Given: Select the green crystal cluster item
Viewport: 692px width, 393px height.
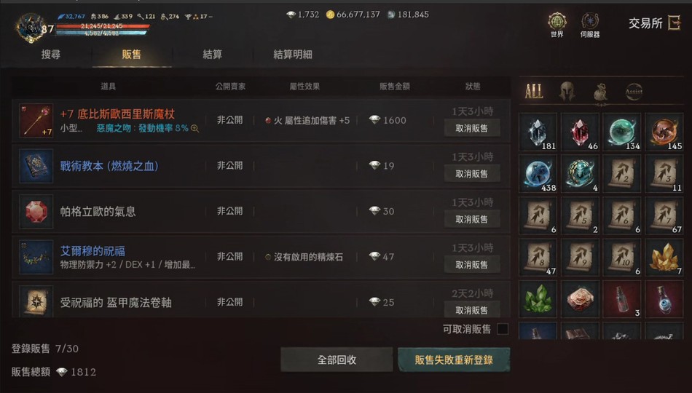Looking at the screenshot, I should click(x=538, y=298).
